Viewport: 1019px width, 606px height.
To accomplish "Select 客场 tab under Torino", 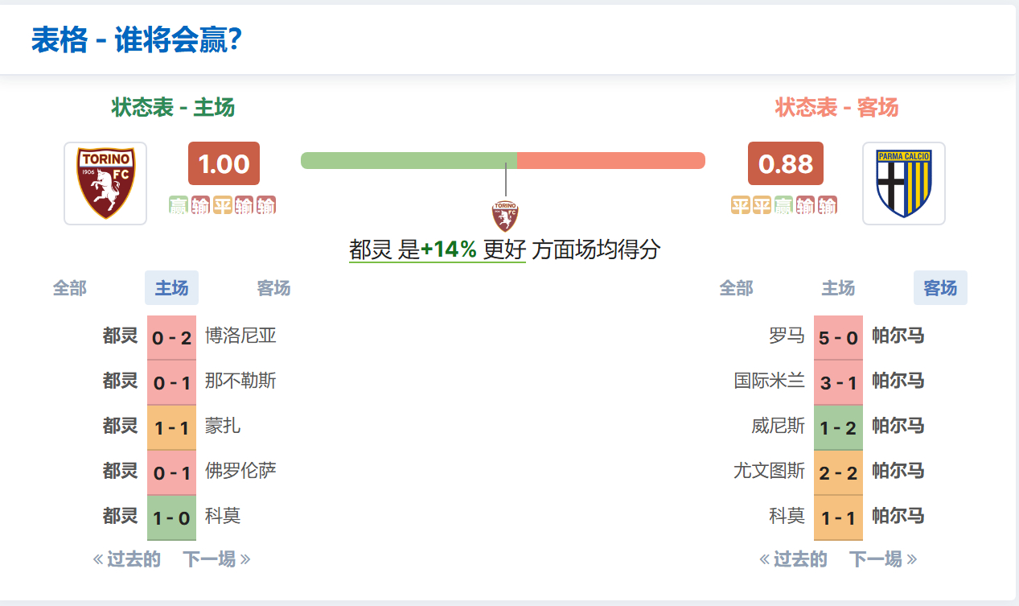I will point(273,288).
